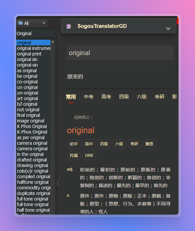Viewport: 195px width, 231px height.
Task: Select 'camera-original' hyphenated entry
Action: (33, 149)
